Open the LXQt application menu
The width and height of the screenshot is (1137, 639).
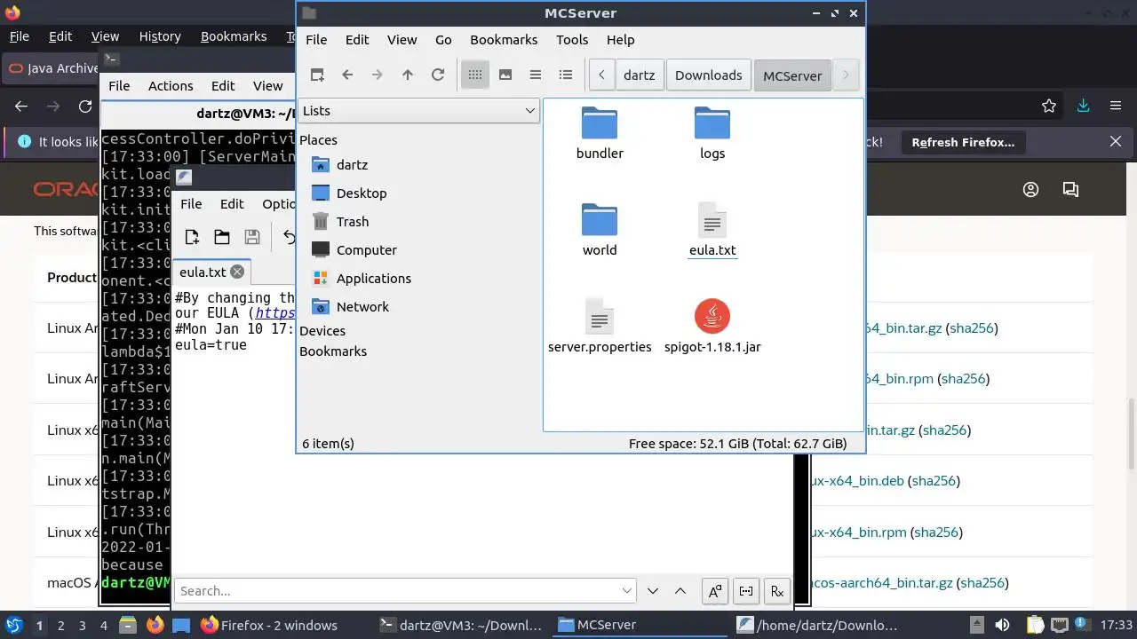[x=14, y=625]
